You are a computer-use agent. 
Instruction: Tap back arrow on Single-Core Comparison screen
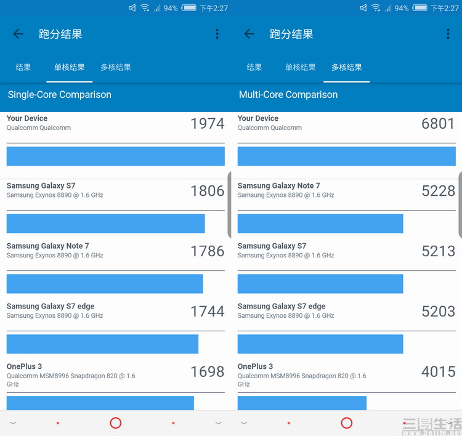click(18, 34)
